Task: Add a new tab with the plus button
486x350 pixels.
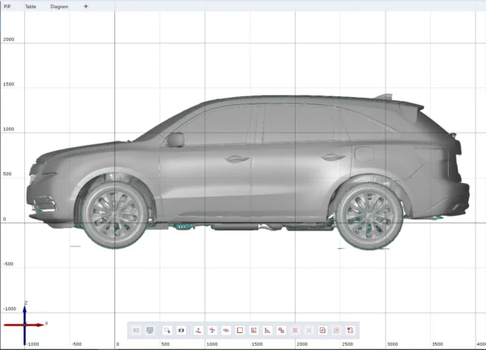Action: 86,6
